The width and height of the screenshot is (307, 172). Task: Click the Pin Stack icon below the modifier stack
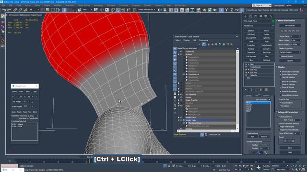(x=246, y=90)
